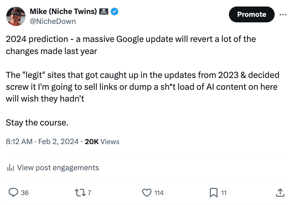Image resolution: width=293 pixels, height=205 pixels.
Task: Click the 36 replies count
Action: (x=25, y=193)
